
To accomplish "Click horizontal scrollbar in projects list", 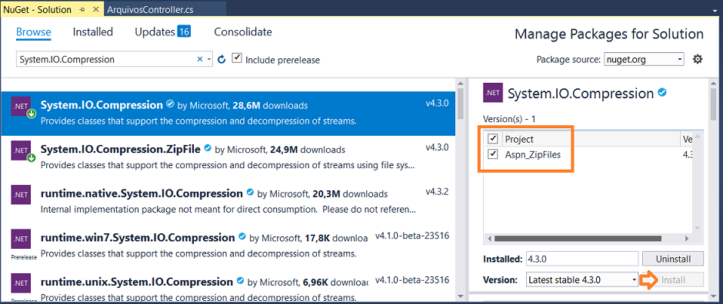I will (x=587, y=239).
